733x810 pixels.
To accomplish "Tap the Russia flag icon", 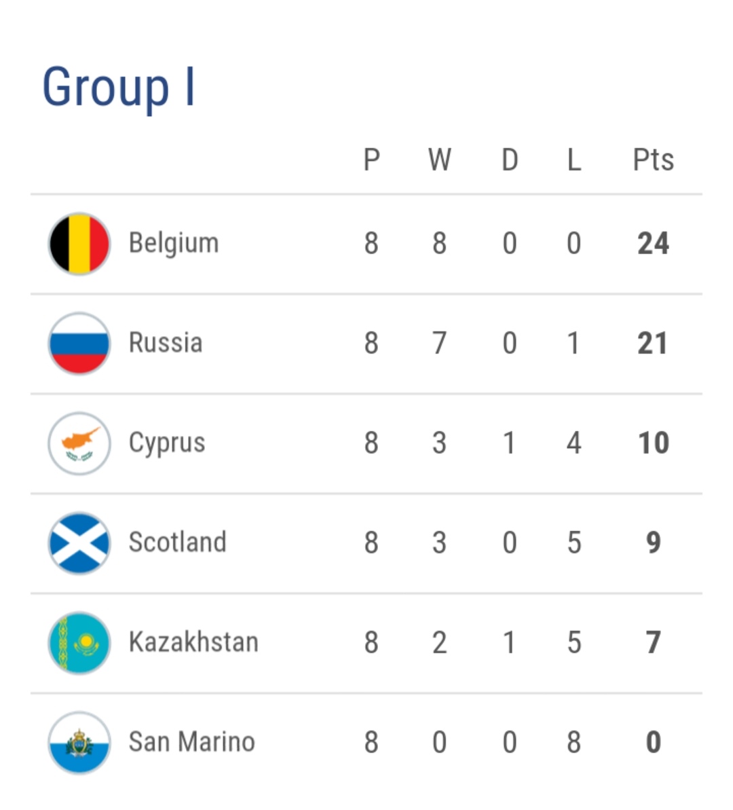I will point(79,344).
